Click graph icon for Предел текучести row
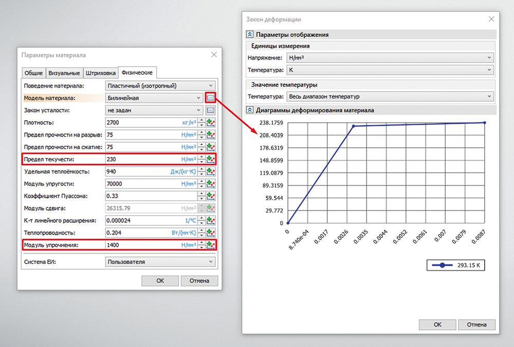Viewport: 514px width, 347px height. coord(210,159)
